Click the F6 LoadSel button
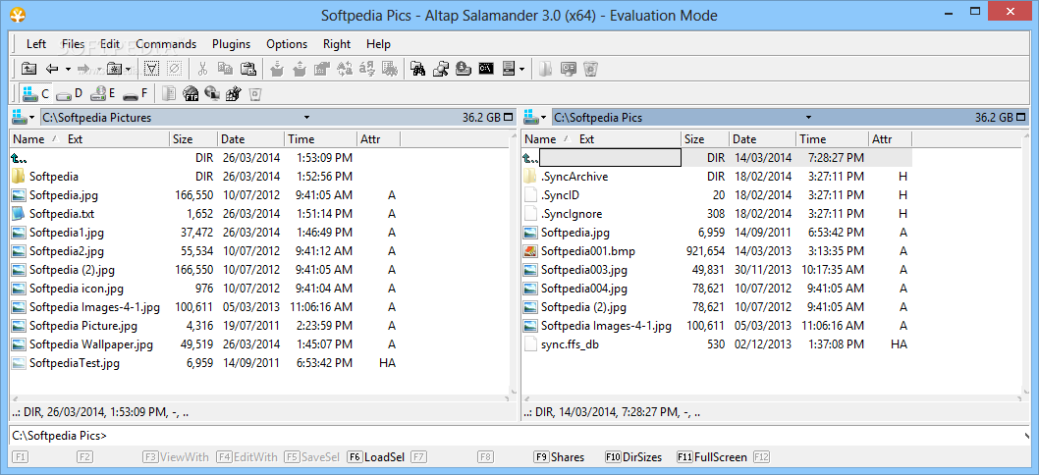Image resolution: width=1039 pixels, height=475 pixels. click(376, 457)
